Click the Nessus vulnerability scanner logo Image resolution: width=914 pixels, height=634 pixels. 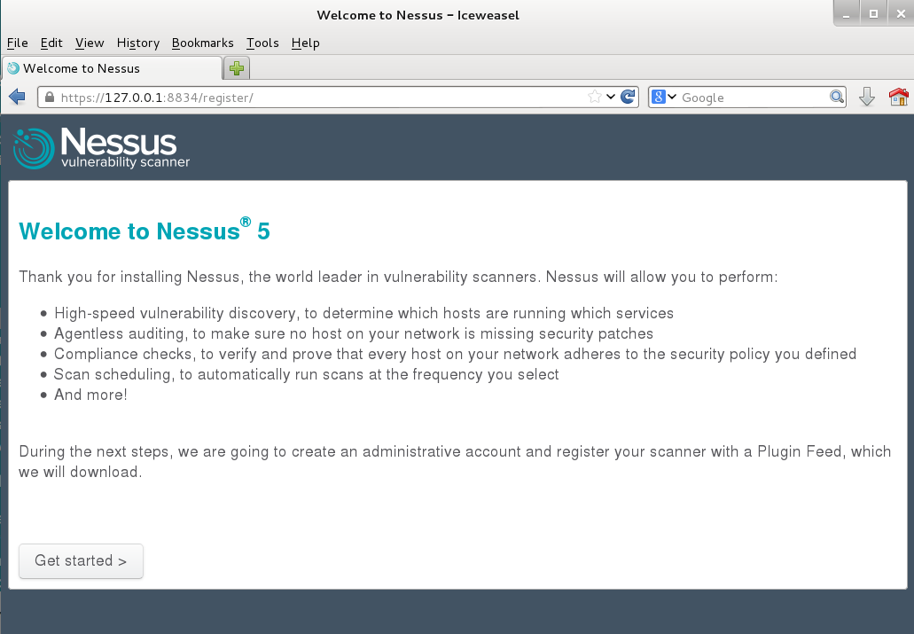point(101,148)
